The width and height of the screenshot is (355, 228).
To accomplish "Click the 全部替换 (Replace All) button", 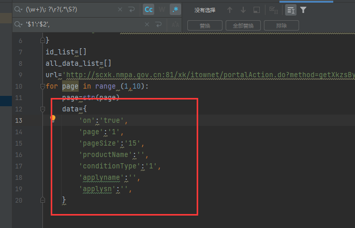I will coord(243,25).
